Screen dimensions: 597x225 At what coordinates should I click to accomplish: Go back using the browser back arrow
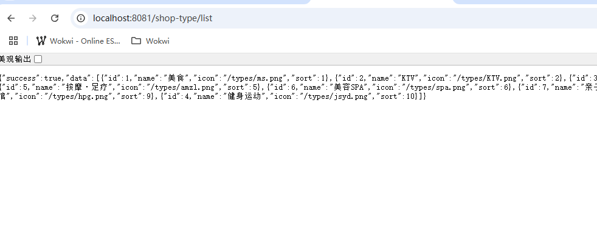tap(11, 18)
